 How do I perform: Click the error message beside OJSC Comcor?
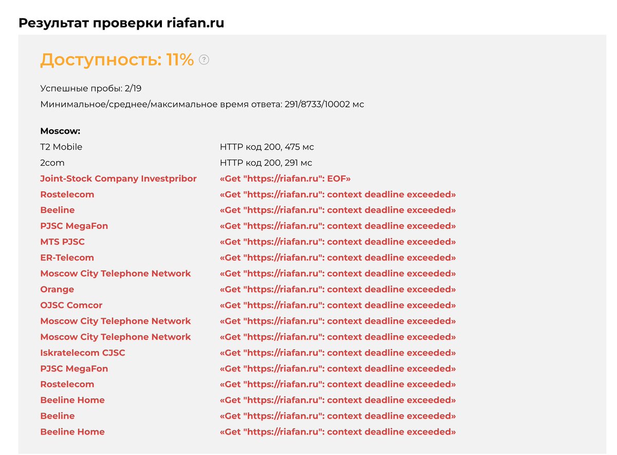[x=338, y=305]
